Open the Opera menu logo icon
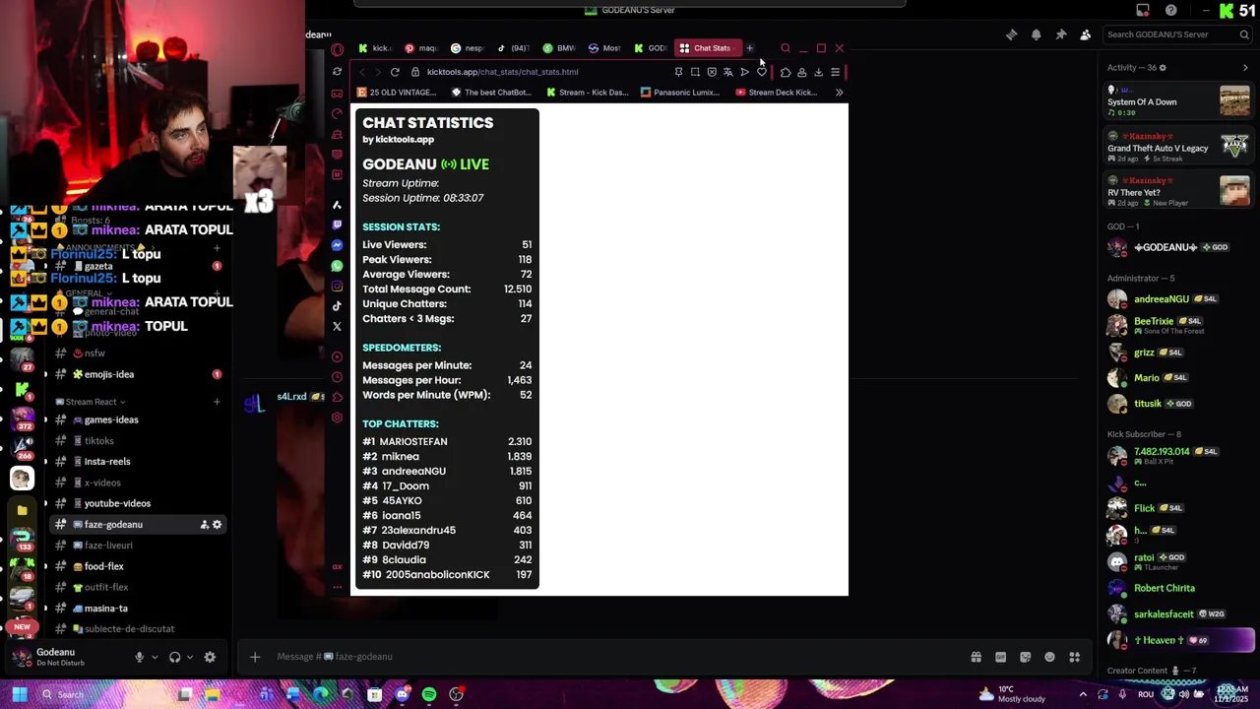 (338, 49)
